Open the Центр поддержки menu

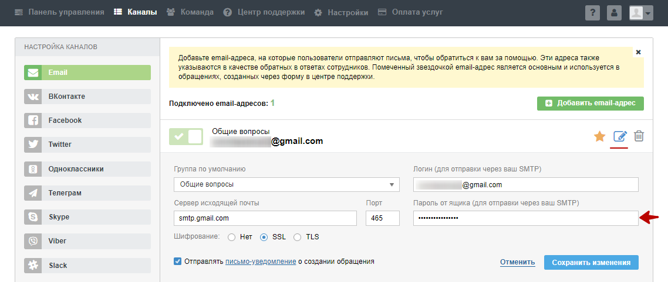(x=264, y=12)
